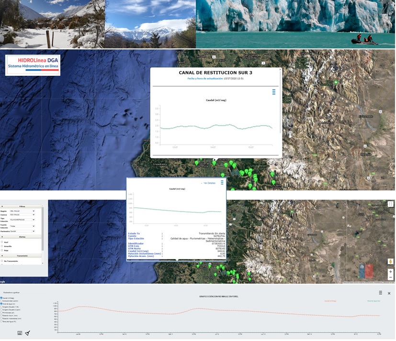Collapse the Filtros section
Viewport: 396px width, 341px height.
2,206
